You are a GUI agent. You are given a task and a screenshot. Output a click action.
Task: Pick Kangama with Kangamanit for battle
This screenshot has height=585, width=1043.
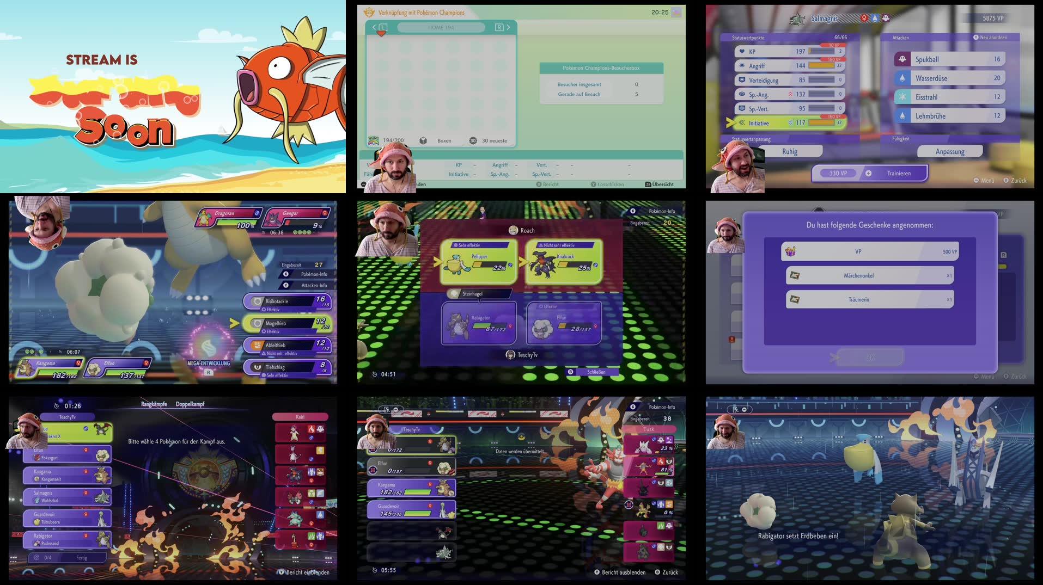[x=67, y=475]
